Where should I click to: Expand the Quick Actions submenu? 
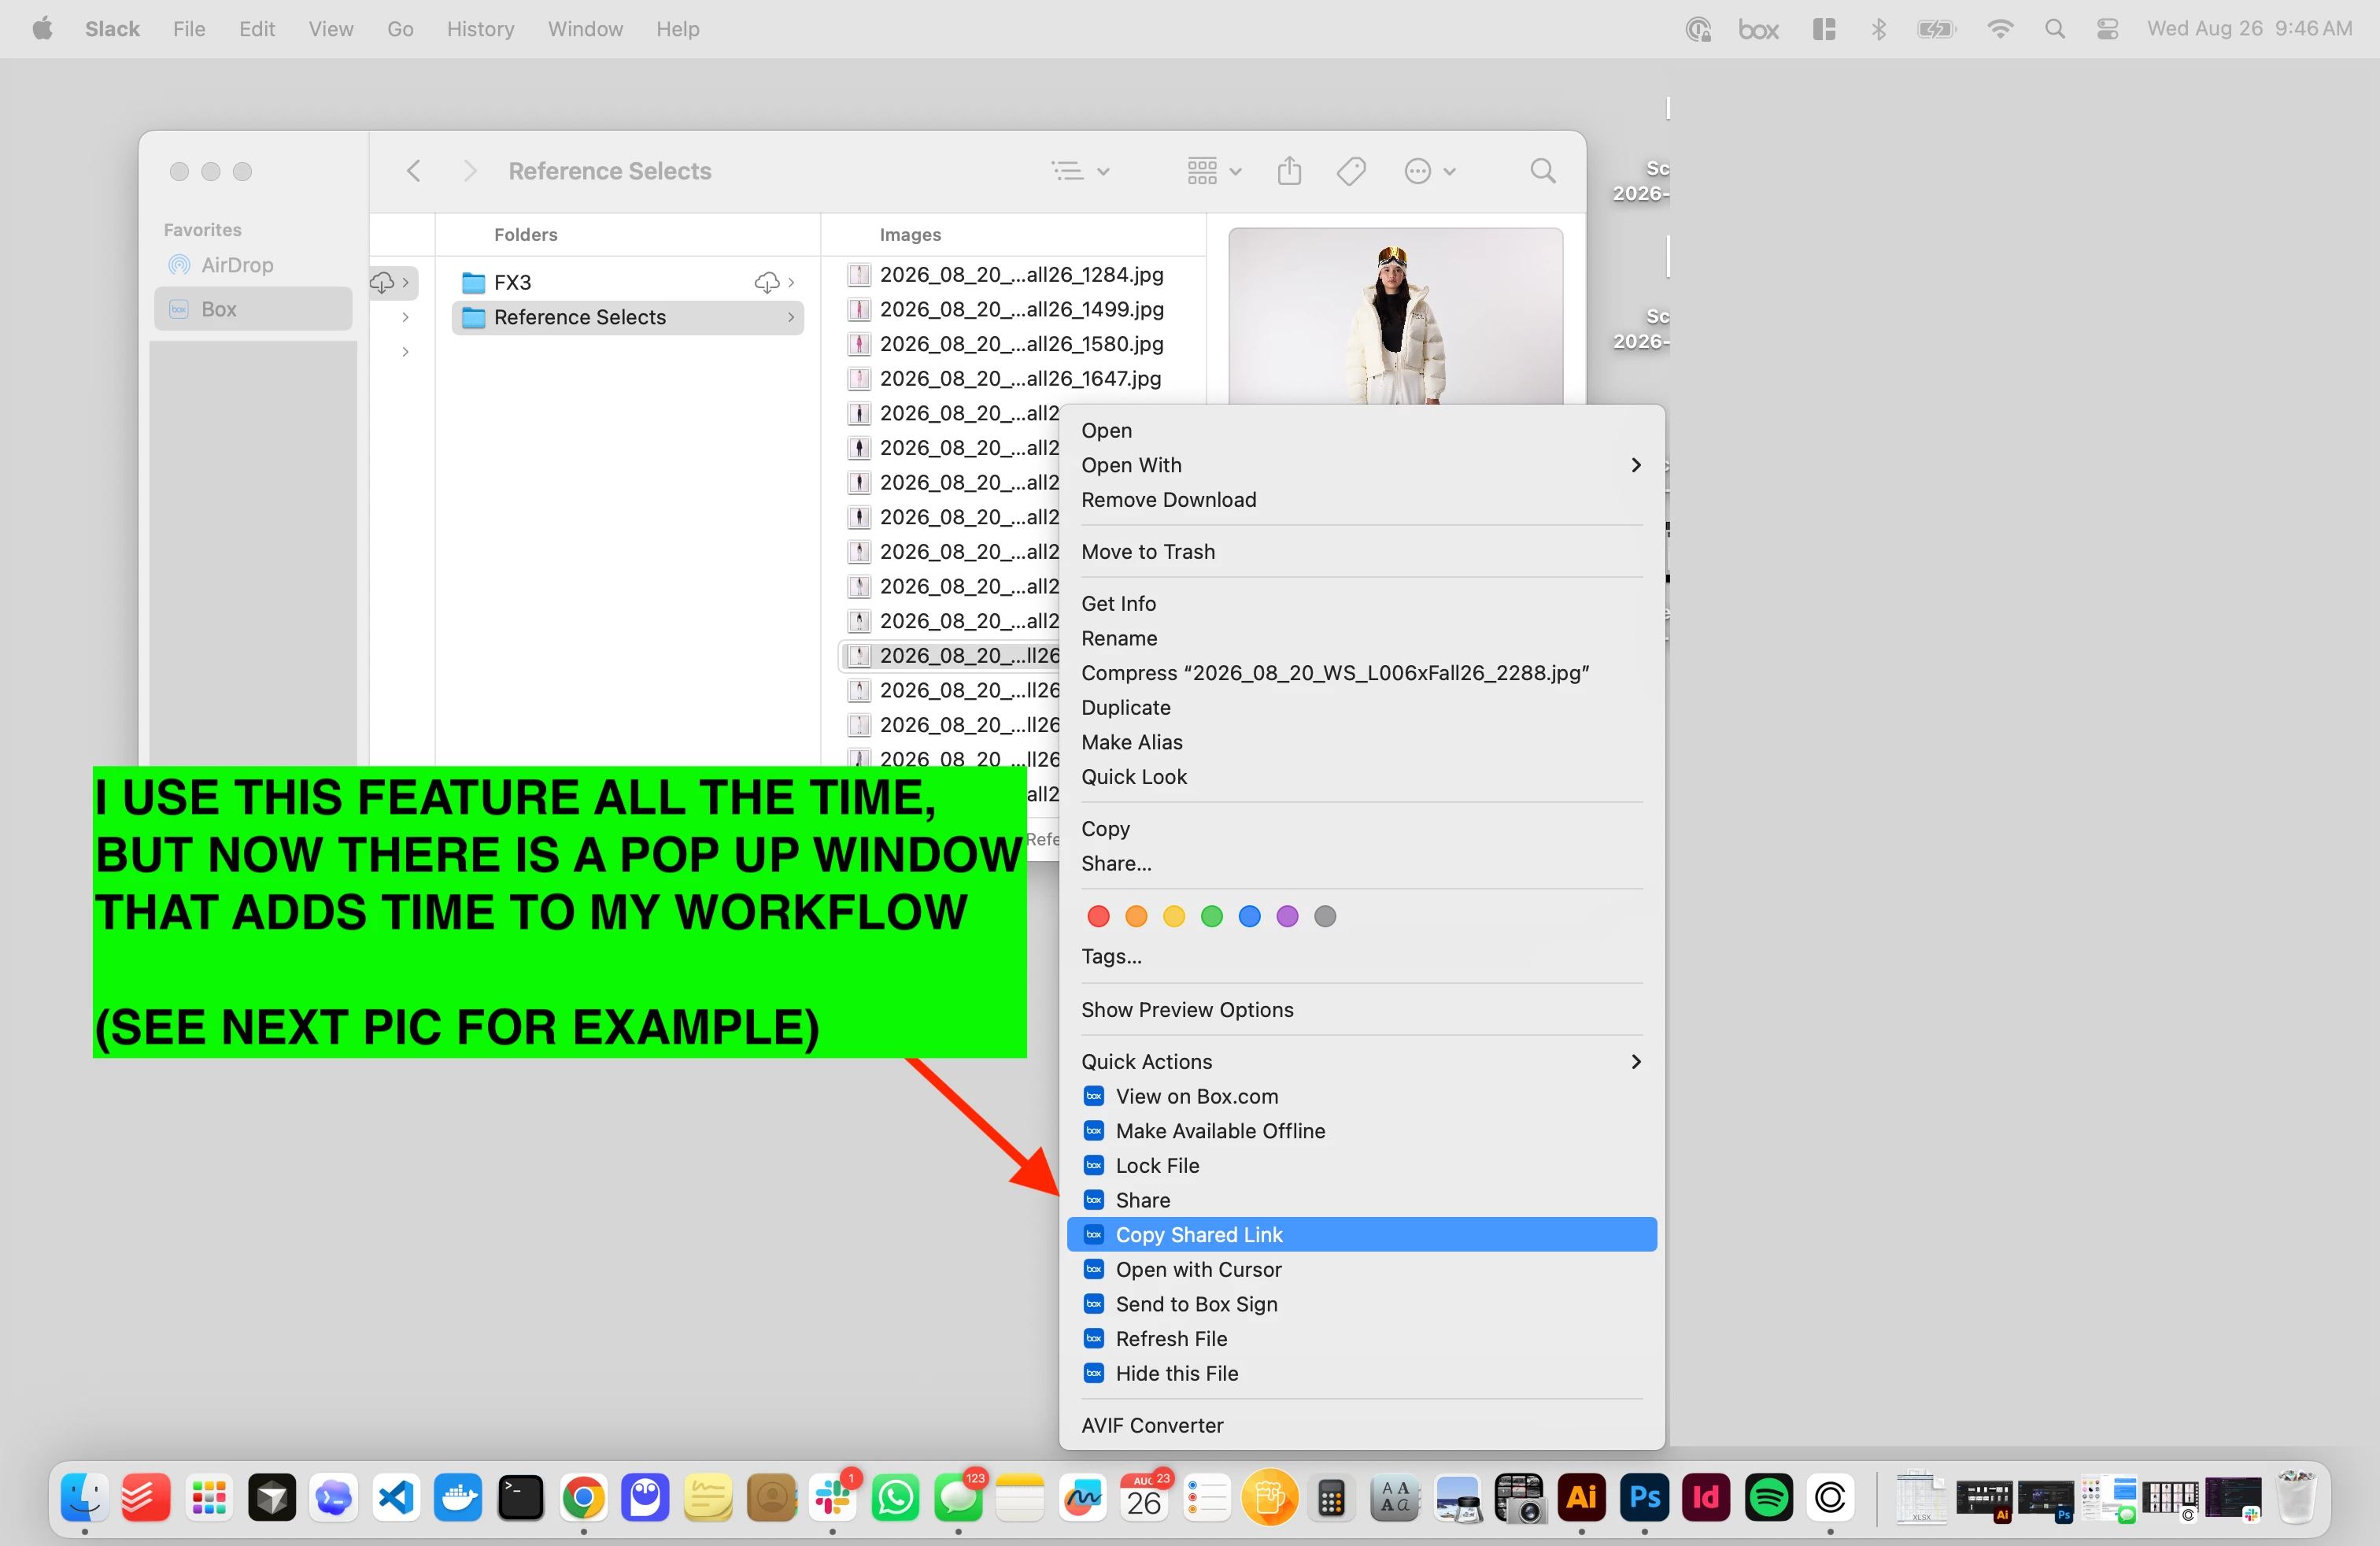[1636, 1061]
